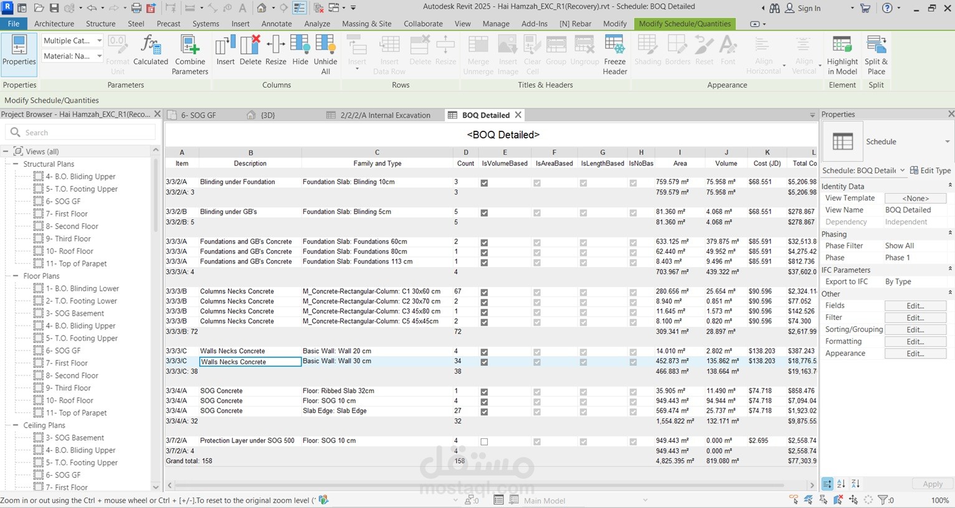Toggle IsVolumeBased checkbox for Wall 30 cm
This screenshot has height=508, width=955.
(x=484, y=362)
